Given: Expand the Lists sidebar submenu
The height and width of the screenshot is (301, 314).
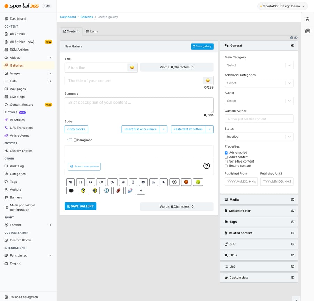Looking at the screenshot, I should [x=51, y=81].
